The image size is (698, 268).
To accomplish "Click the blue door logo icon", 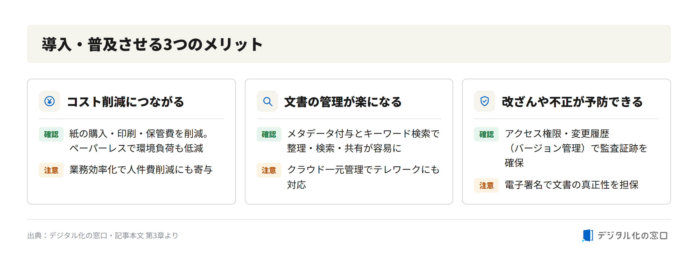I will (588, 235).
